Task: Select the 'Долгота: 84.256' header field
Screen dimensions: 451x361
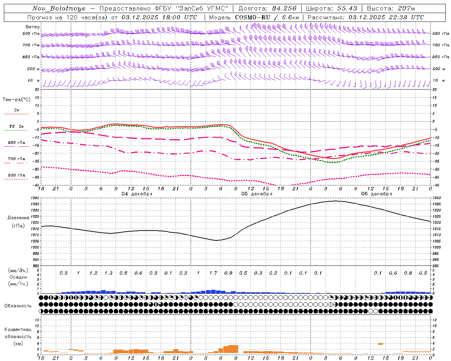Action: (x=267, y=8)
